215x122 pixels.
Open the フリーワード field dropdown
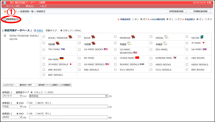pyautogui.click(x=12, y=96)
